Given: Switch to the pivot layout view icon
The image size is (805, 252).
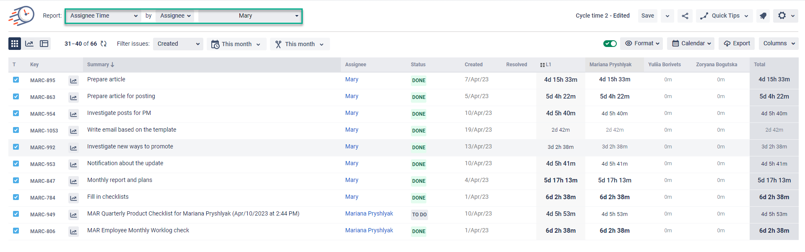Looking at the screenshot, I should 44,44.
